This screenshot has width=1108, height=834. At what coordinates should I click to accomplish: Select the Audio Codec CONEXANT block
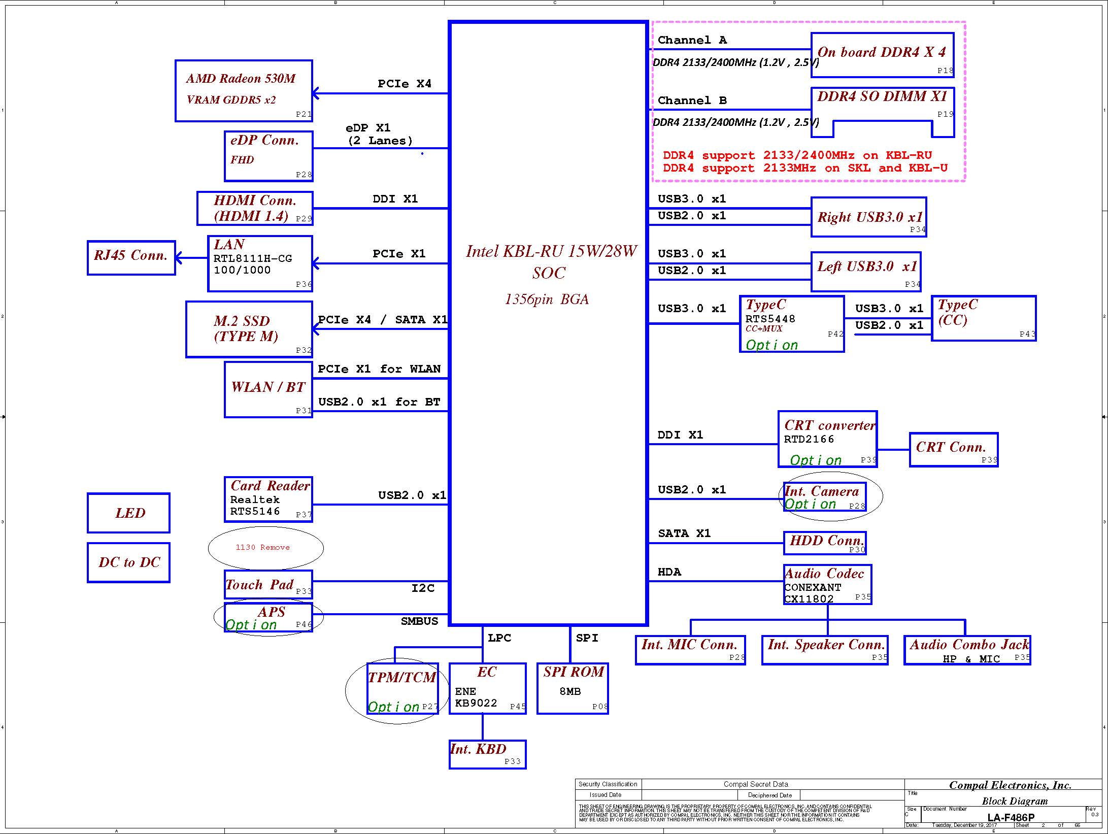pos(827,584)
